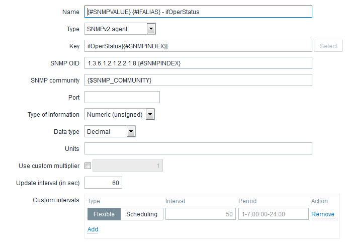Image resolution: width=345 pixels, height=243 pixels.
Task: Click the SNMP OID field
Action: coord(198,63)
